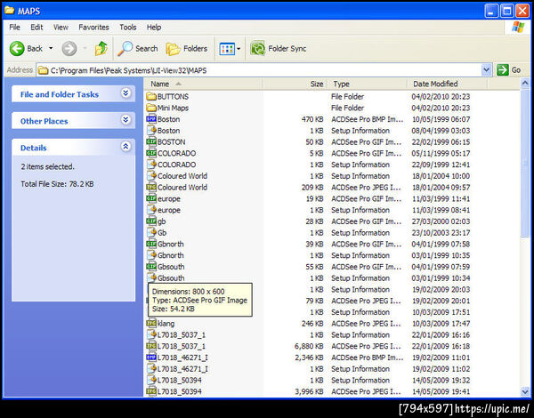
Task: Open the Help menu
Action: tap(154, 28)
